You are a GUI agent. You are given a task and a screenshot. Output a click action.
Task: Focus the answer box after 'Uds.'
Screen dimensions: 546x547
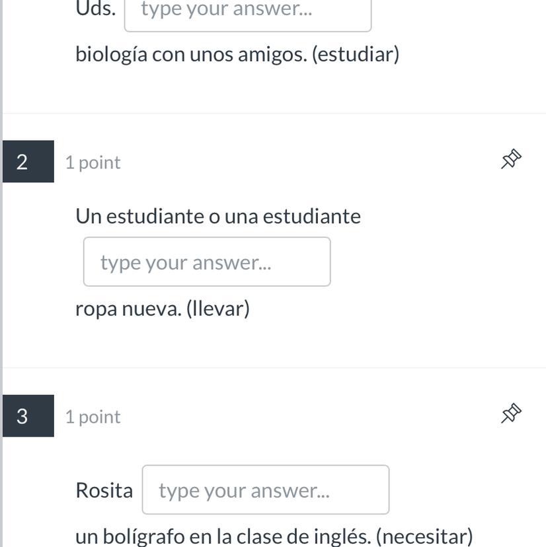coord(248,12)
